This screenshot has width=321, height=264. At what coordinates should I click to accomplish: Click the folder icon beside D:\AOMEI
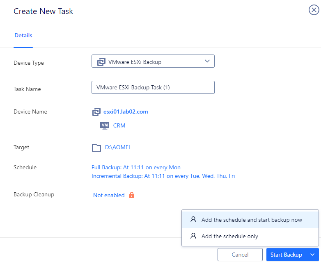(x=96, y=148)
